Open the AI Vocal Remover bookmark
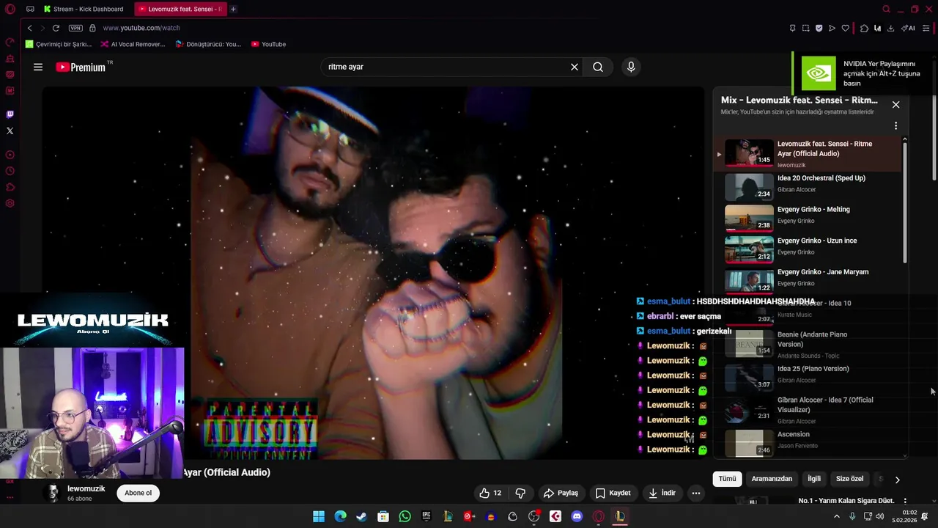Image resolution: width=938 pixels, height=528 pixels. click(x=133, y=44)
